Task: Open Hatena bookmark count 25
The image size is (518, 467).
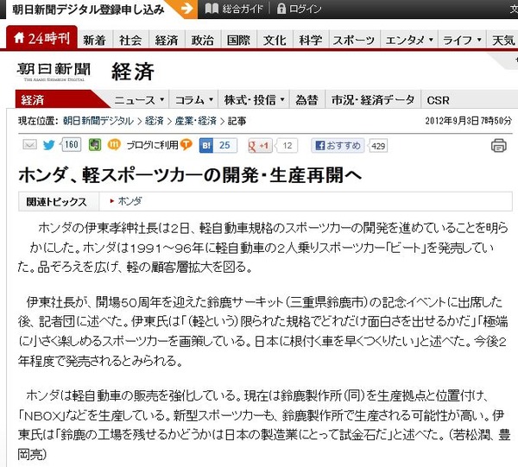Action: coord(224,146)
